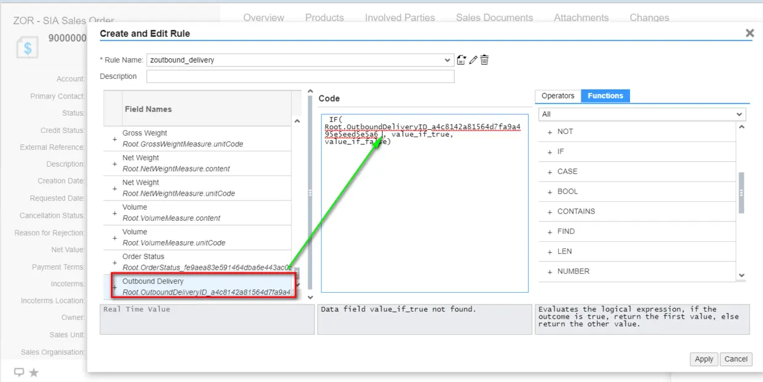Insert the IF function

[x=549, y=152]
